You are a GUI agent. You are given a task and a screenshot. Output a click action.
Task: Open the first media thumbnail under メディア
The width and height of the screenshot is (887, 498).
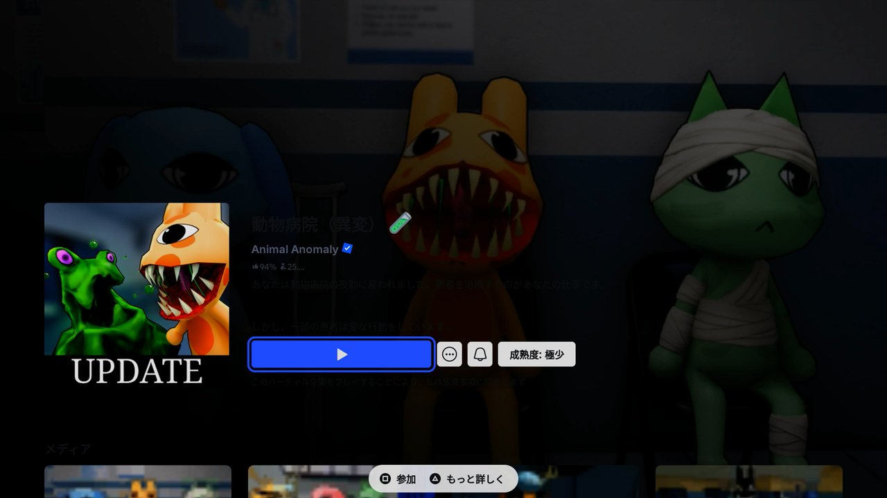coord(138,481)
